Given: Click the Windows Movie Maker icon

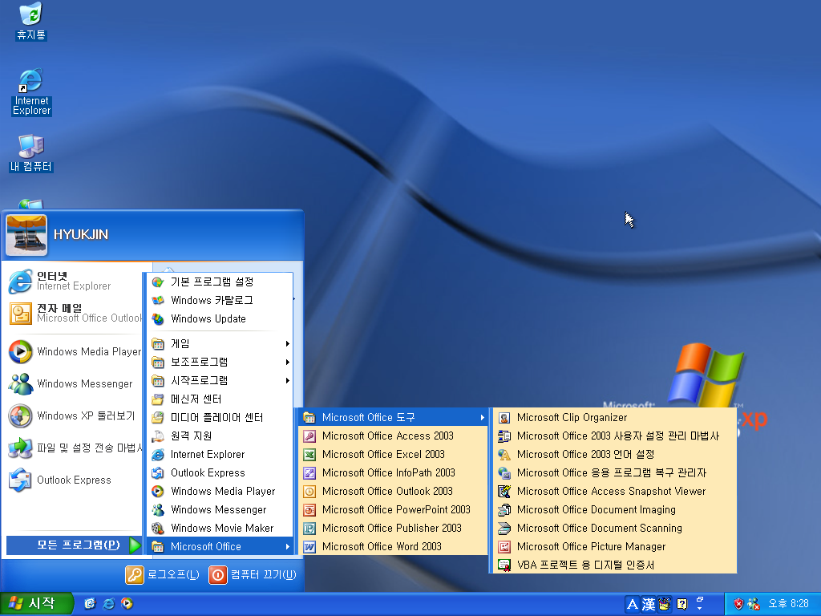Looking at the screenshot, I should coord(158,528).
